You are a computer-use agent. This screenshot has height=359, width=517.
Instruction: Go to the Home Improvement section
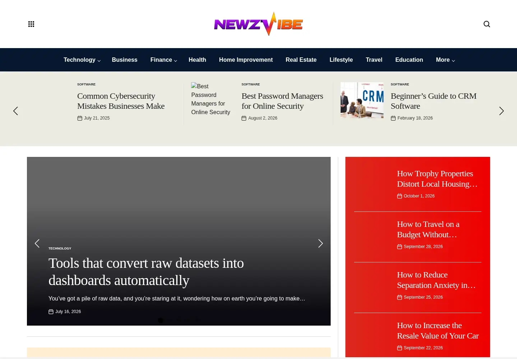[246, 60]
